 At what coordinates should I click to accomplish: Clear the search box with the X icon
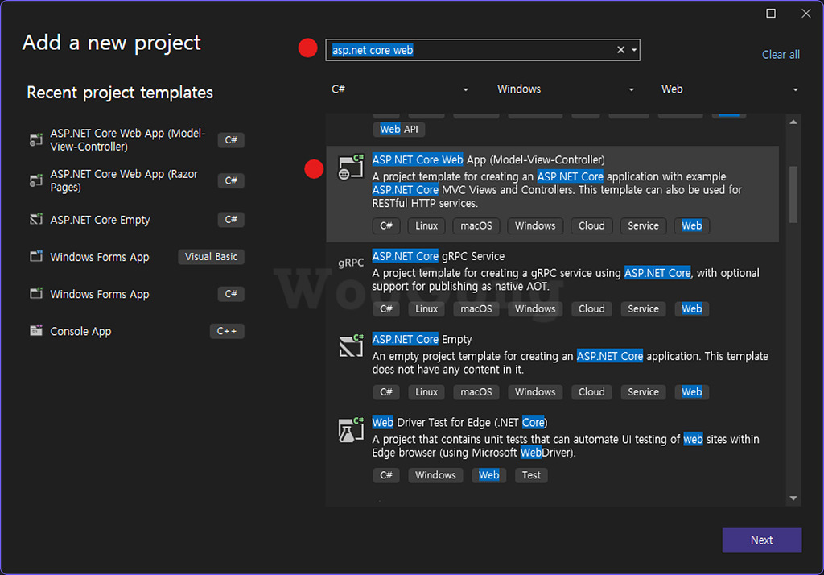(620, 49)
